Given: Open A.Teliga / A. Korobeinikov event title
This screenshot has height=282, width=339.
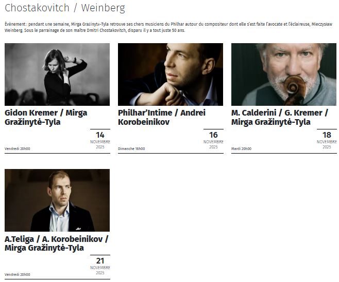Looking at the screenshot, I should coord(57,243).
